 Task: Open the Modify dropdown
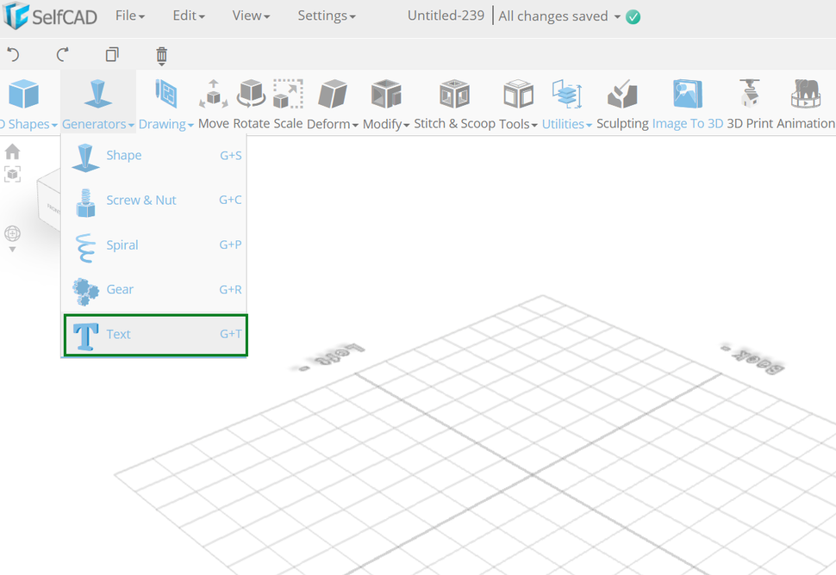tap(384, 103)
